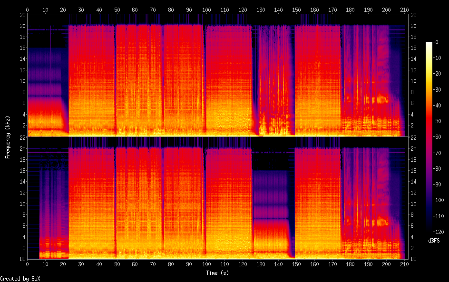Click the lower channel spectrogram plot

click(x=217, y=198)
